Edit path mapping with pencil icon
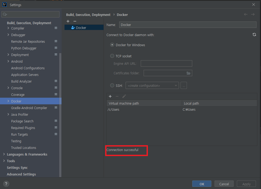This screenshot has height=189, width=261. click(124, 96)
